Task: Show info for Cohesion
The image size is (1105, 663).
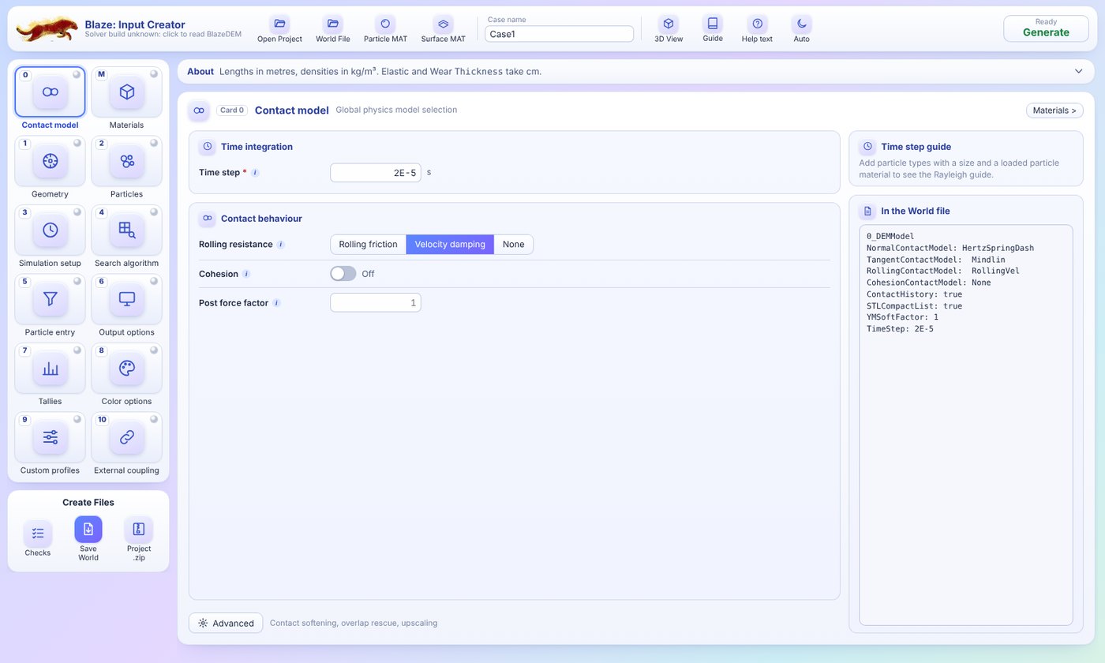Action: click(246, 274)
